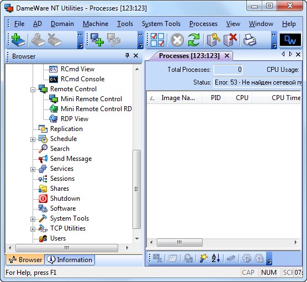
Task: Open the machine toolbar's overflow options arrow
Action: point(140,40)
